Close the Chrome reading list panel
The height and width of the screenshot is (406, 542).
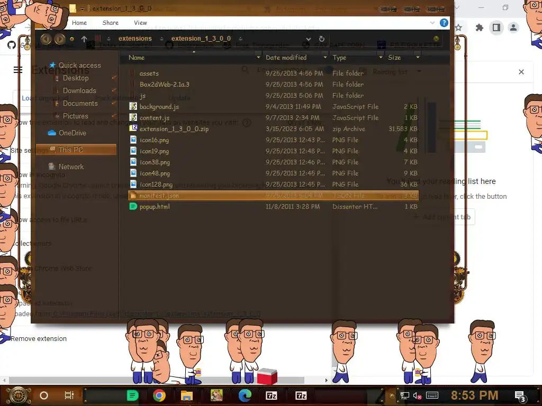[x=521, y=72]
